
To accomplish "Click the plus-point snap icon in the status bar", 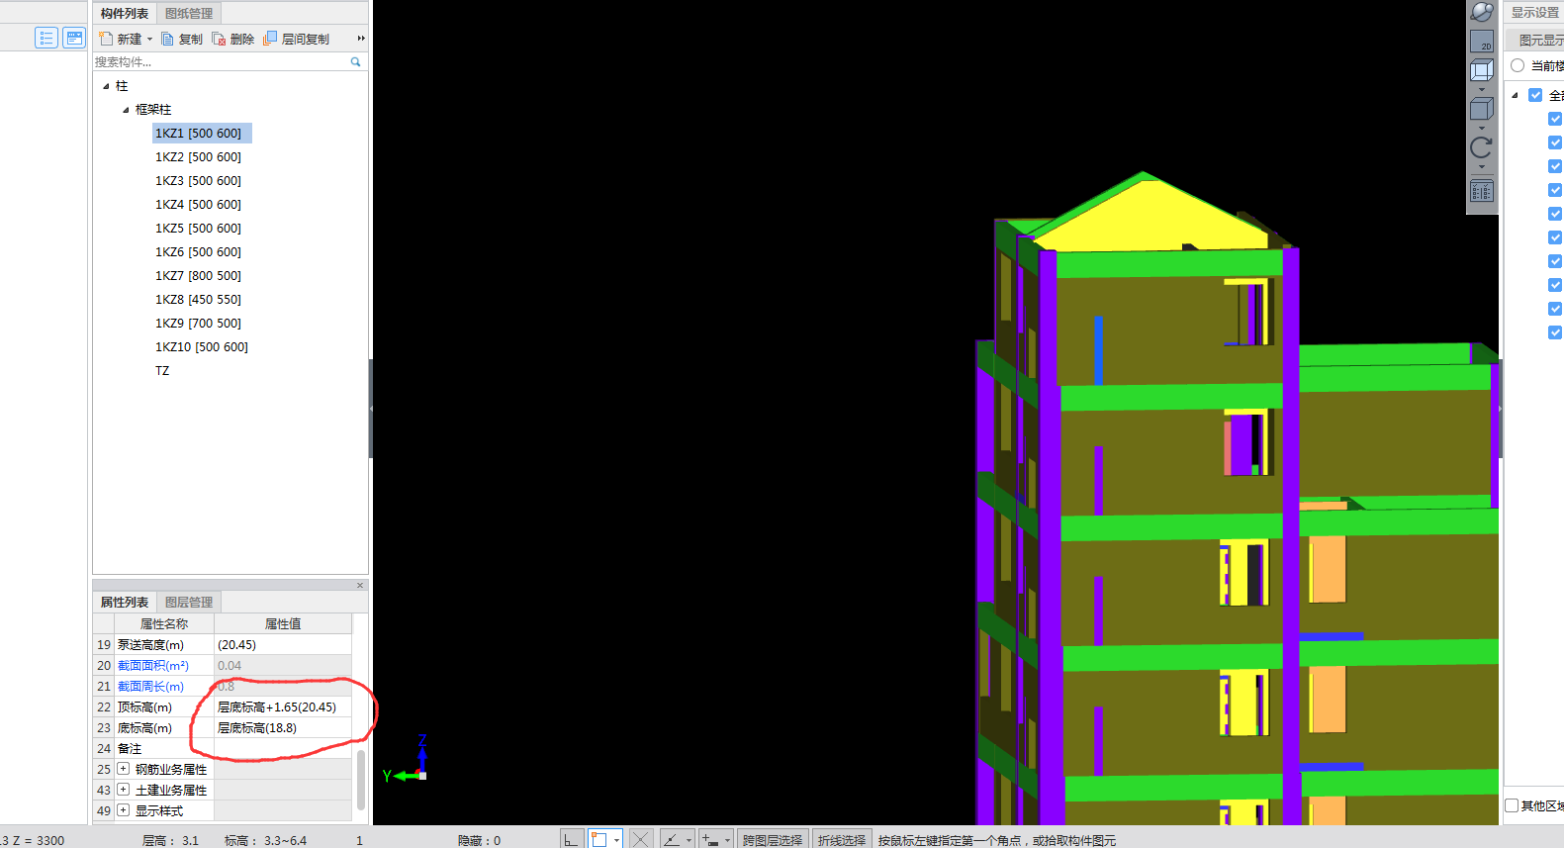I will click(x=710, y=839).
